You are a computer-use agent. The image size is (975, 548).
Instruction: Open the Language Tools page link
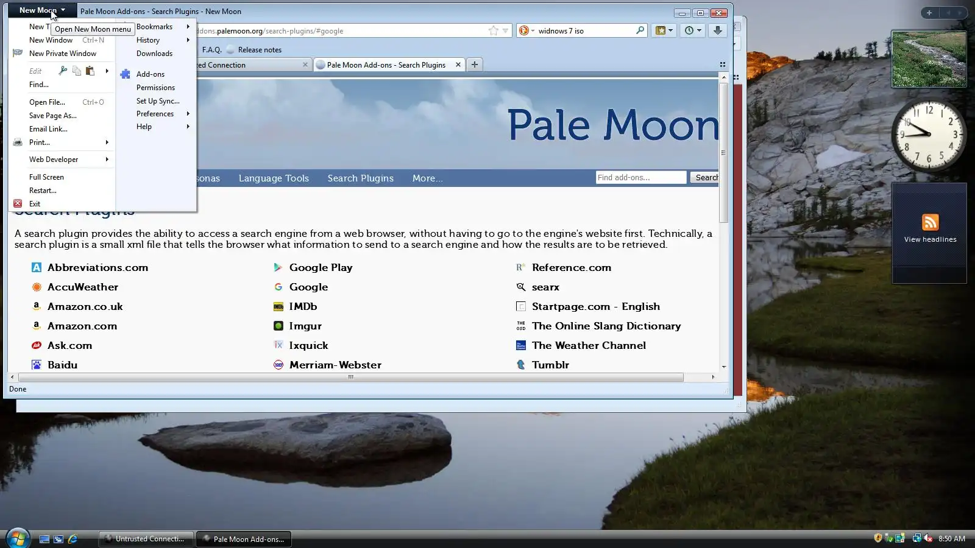(x=274, y=178)
